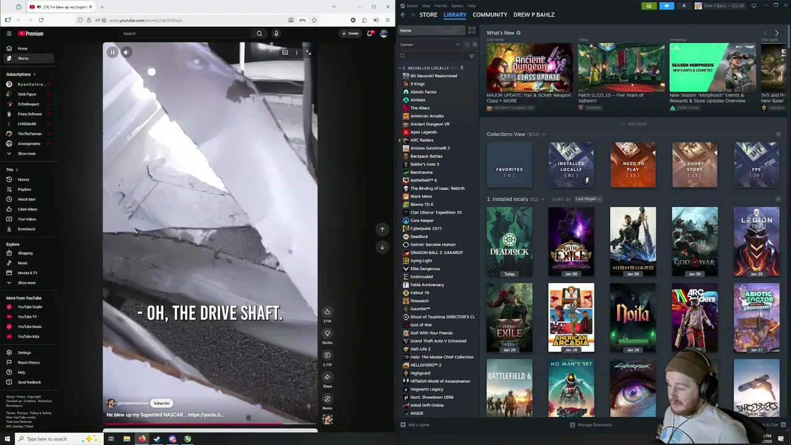Screen dimensions: 791x445
Task: Open the Drew P Bahlz account dropdown
Action: [x=721, y=6]
